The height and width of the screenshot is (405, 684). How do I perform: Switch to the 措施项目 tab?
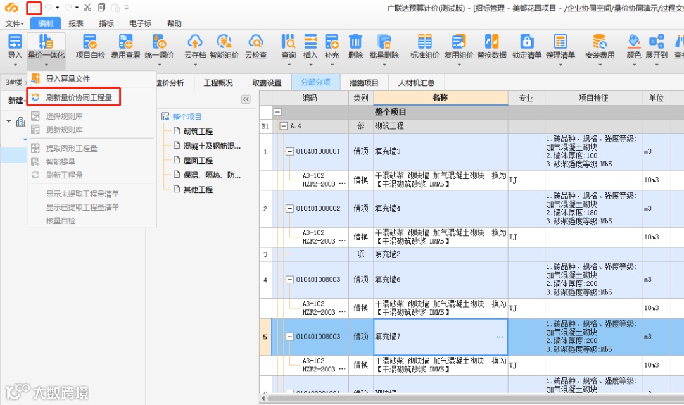364,83
